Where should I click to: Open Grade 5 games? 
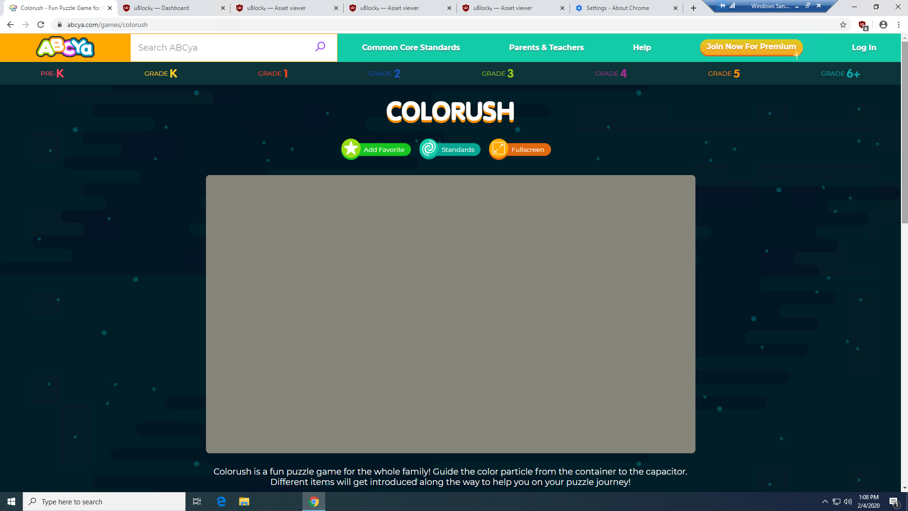click(x=724, y=73)
